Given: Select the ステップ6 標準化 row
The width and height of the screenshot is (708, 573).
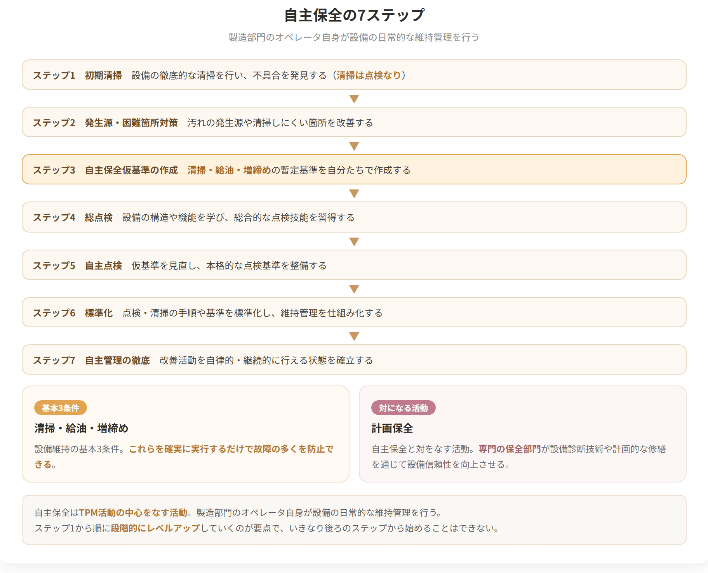Looking at the screenshot, I should 354,312.
